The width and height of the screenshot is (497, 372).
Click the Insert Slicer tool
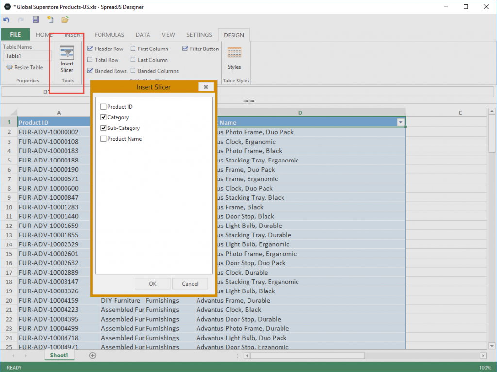(x=67, y=60)
